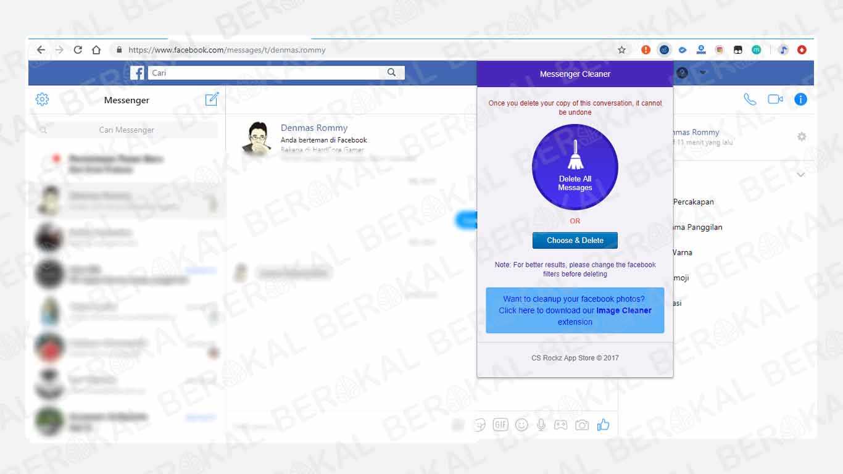This screenshot has height=474, width=843.
Task: Click the 'Messenger' heading in left sidebar
Action: pyautogui.click(x=127, y=100)
